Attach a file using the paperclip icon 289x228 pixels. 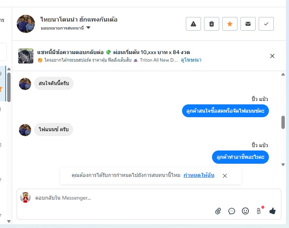[218, 211]
